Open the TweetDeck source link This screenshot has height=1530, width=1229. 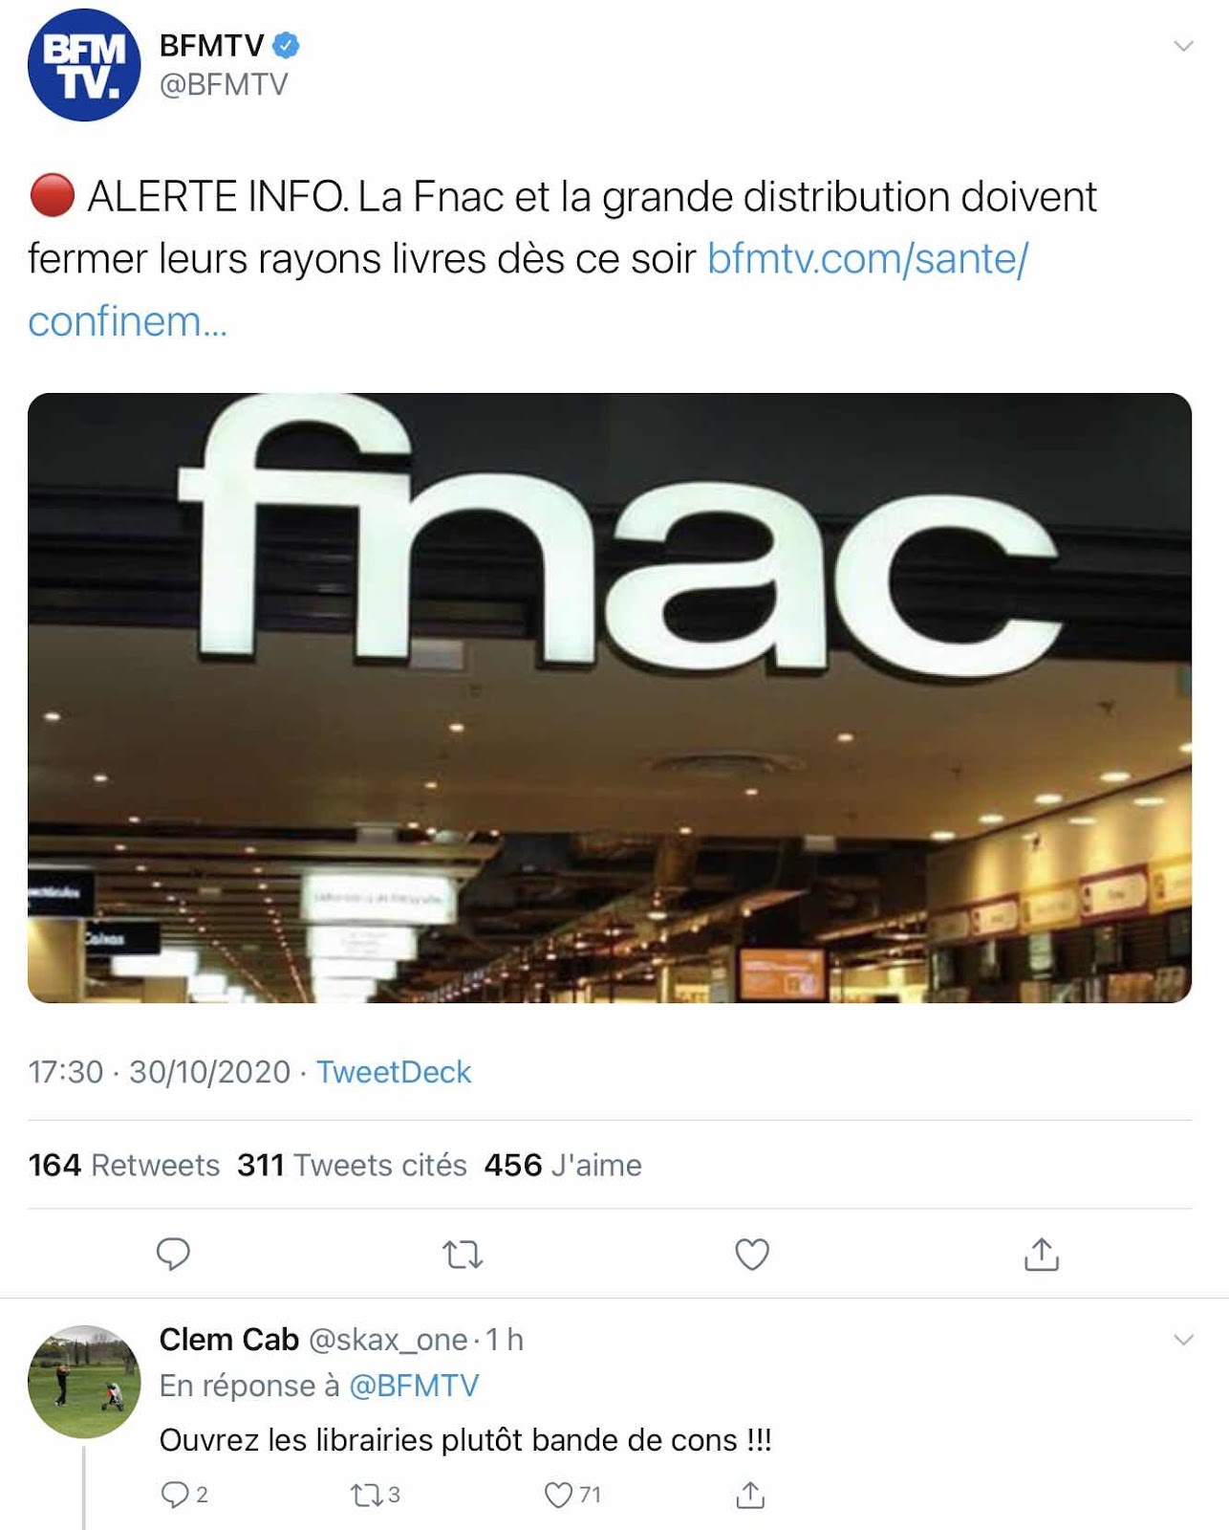pos(394,1072)
